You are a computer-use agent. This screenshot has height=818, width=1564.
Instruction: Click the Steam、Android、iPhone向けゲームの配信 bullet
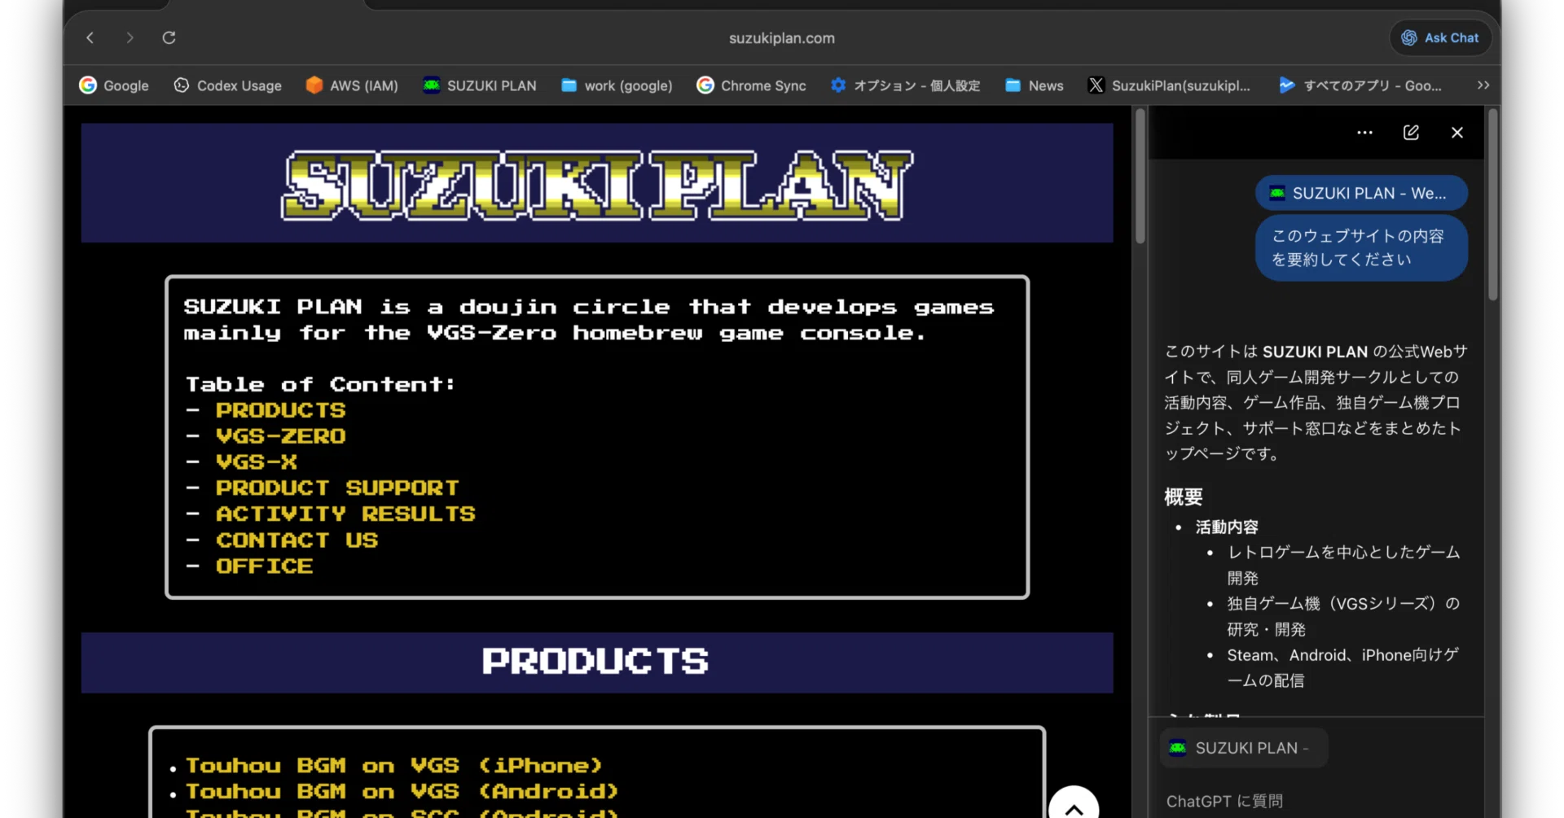1343,667
